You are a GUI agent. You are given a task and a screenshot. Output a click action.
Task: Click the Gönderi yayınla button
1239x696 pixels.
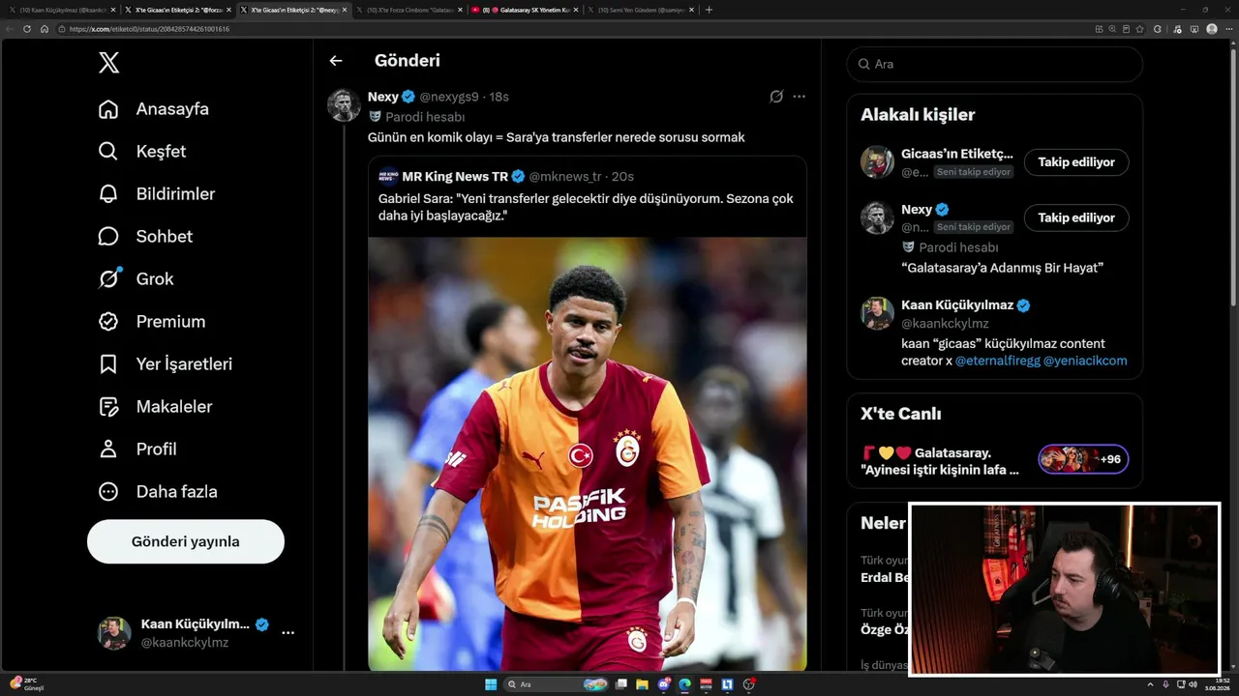point(186,541)
